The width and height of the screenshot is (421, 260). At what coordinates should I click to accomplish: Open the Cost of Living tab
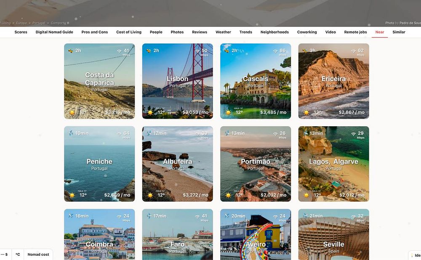click(128, 32)
